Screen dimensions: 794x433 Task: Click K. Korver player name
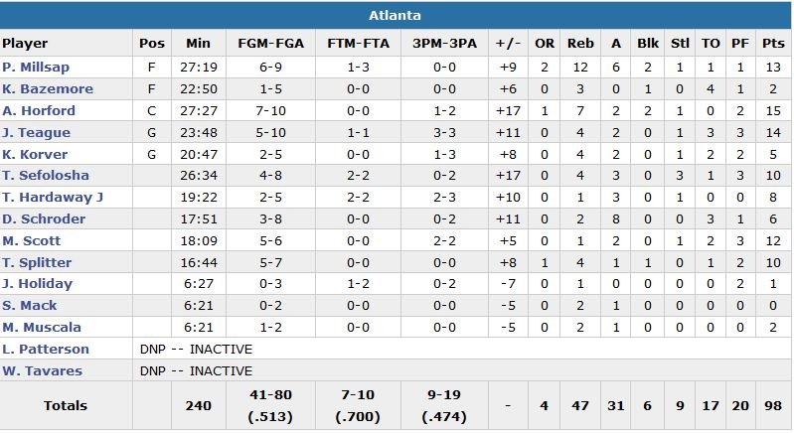click(36, 155)
